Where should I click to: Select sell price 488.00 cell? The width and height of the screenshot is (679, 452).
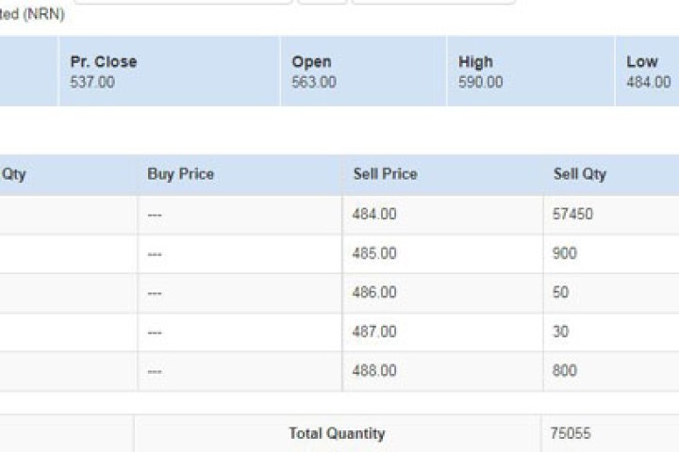374,371
